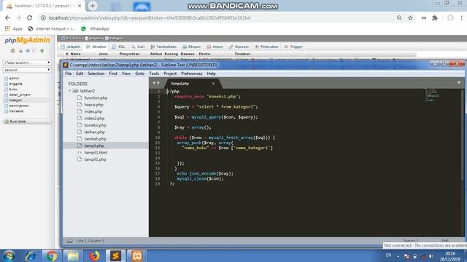Viewport: 467px width, 262px height.
Task: Switch to the Cari tab in phpMyAdmin
Action: pyautogui.click(x=138, y=47)
